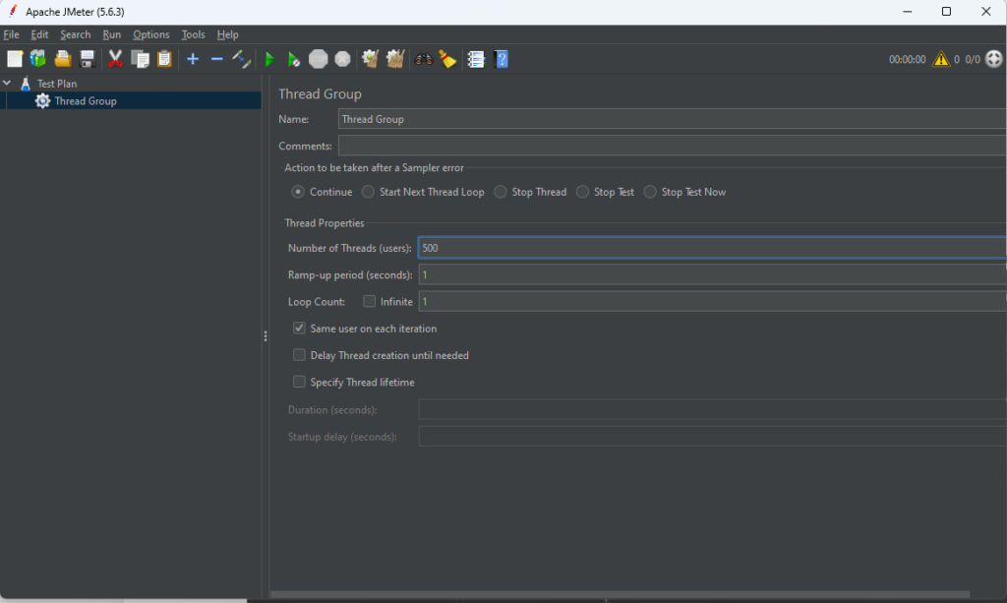Image resolution: width=1007 pixels, height=603 pixels.
Task: Select the Stop Thread radio button
Action: [502, 192]
